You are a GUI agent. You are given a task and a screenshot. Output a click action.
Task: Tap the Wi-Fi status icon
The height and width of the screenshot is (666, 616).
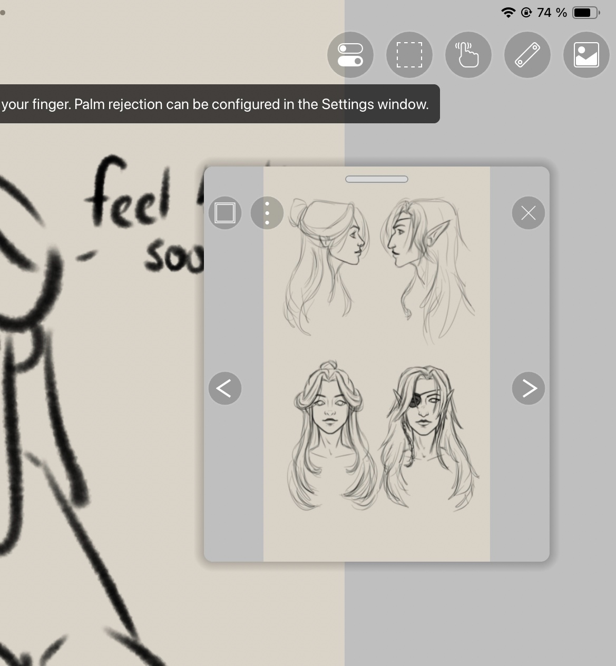click(508, 13)
